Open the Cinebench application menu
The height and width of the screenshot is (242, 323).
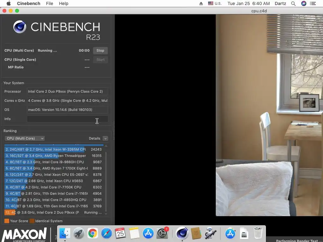29,3
